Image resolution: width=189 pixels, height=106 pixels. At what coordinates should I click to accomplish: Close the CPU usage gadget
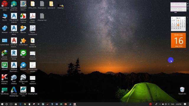[188, 4]
